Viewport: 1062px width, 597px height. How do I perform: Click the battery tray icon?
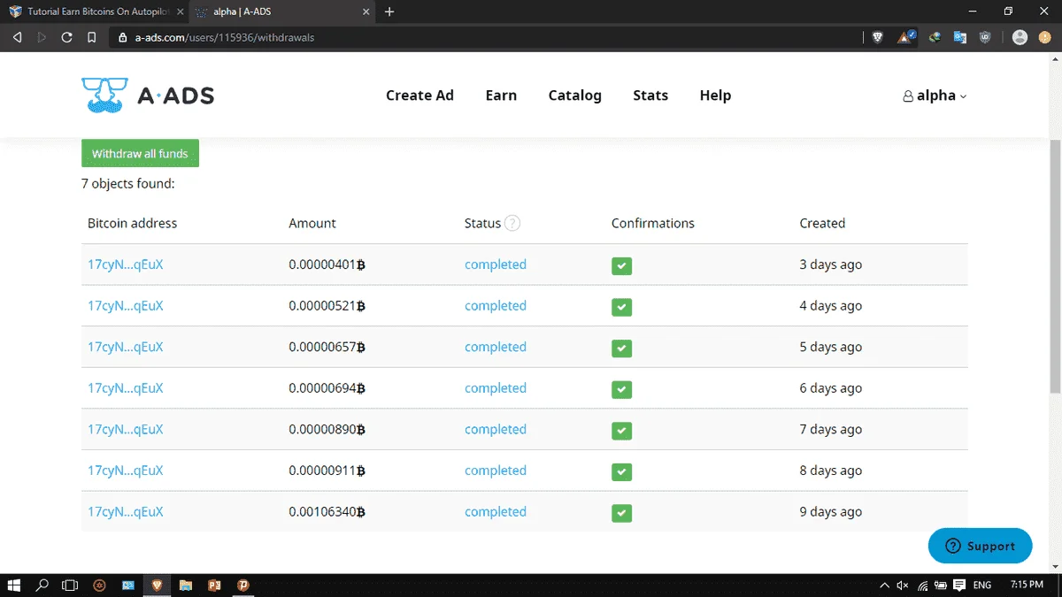coord(940,586)
